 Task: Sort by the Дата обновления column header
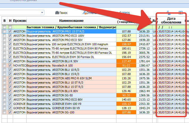pos(171,20)
